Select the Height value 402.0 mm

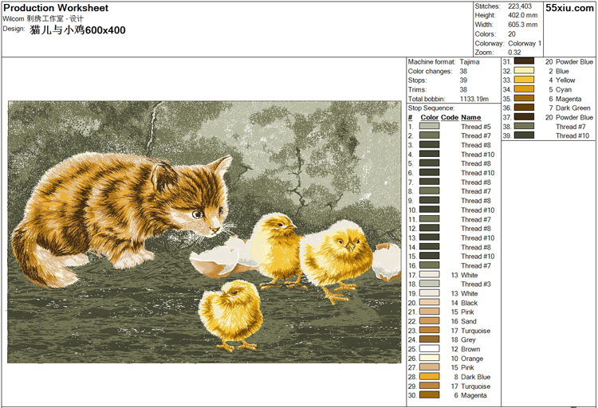click(x=522, y=15)
